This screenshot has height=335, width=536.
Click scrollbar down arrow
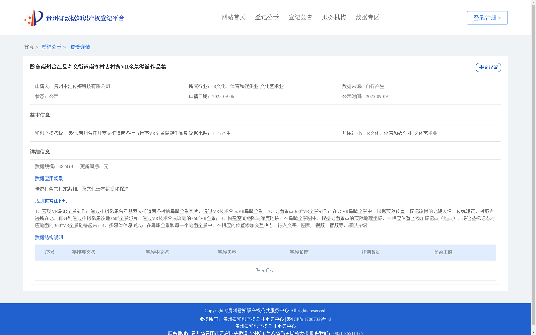point(533,332)
